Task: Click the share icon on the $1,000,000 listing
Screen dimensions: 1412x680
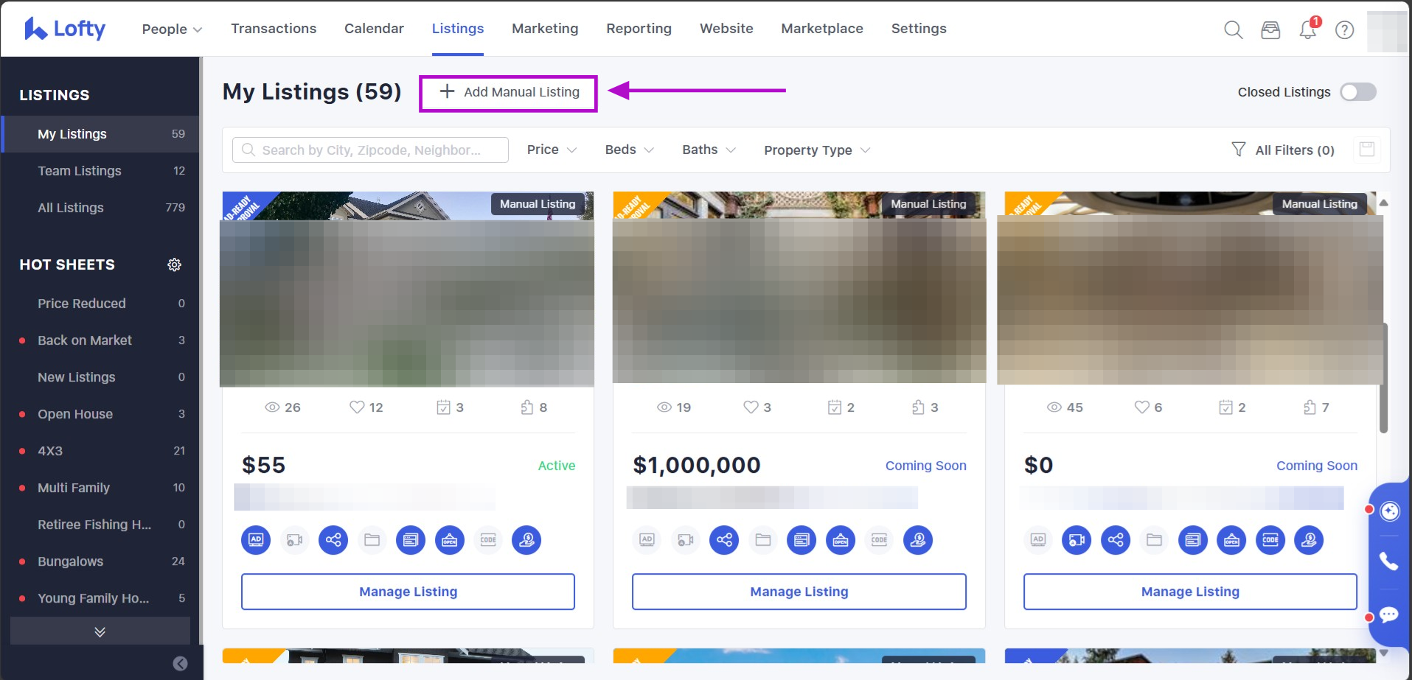Action: (724, 540)
